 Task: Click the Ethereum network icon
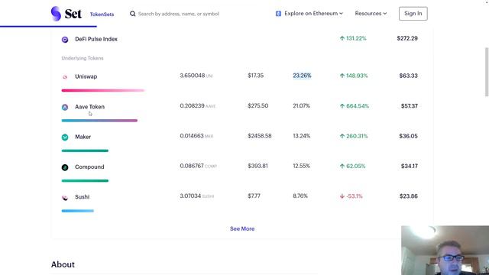coord(278,14)
